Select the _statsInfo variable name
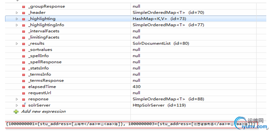 tap(39, 68)
